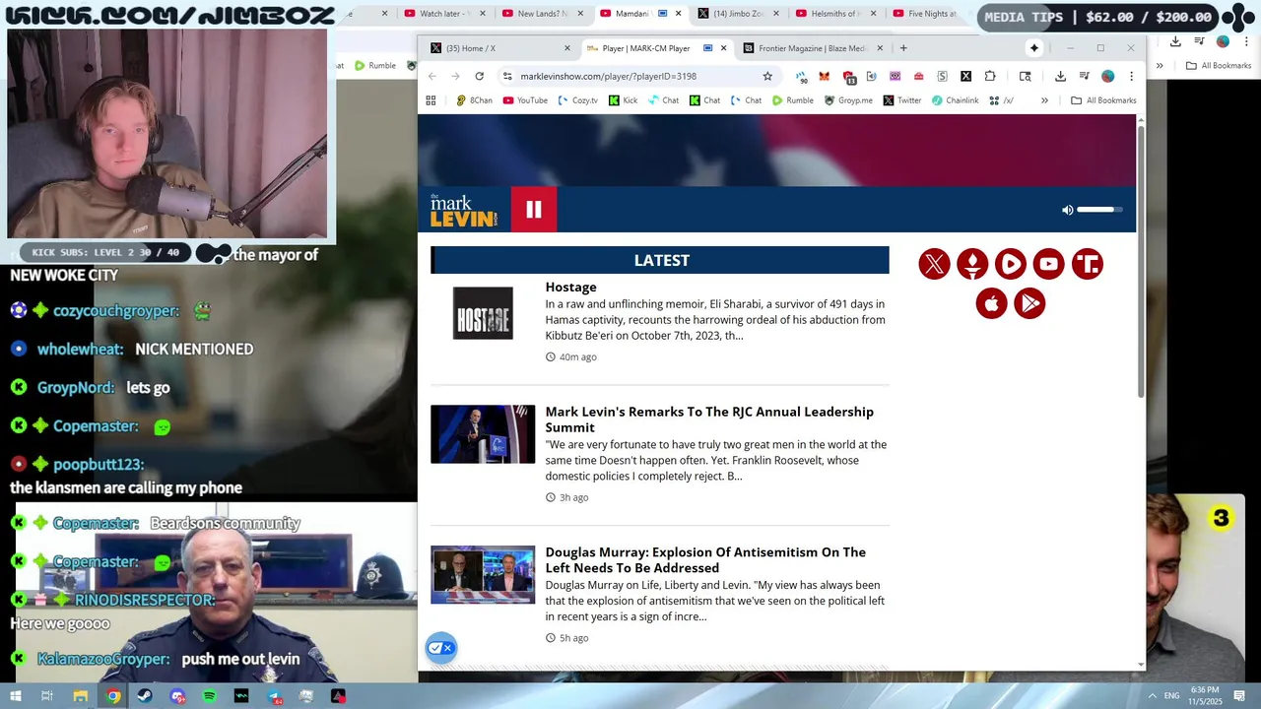Open Discord from the taskbar
This screenshot has height=709, width=1261.
177,696
